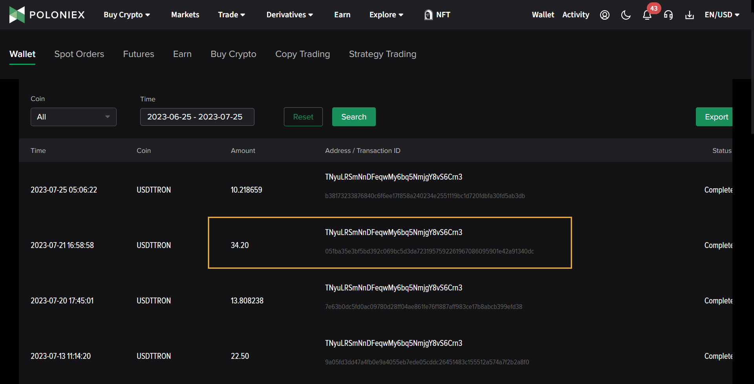Image resolution: width=754 pixels, height=384 pixels.
Task: Switch to the Copy Trading tab
Action: pos(302,54)
